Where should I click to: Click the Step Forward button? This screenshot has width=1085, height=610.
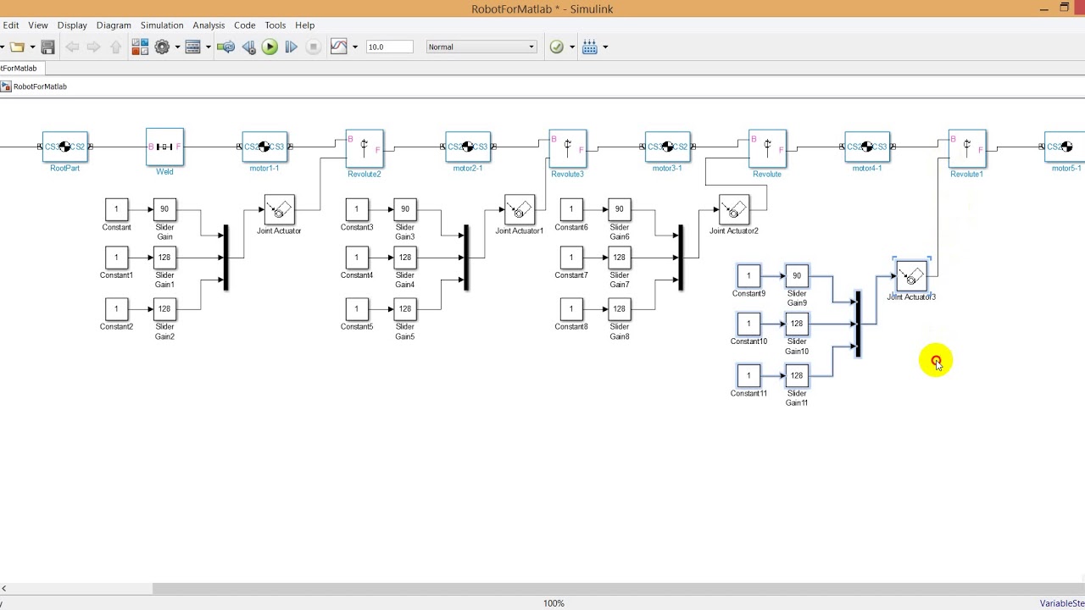291,47
